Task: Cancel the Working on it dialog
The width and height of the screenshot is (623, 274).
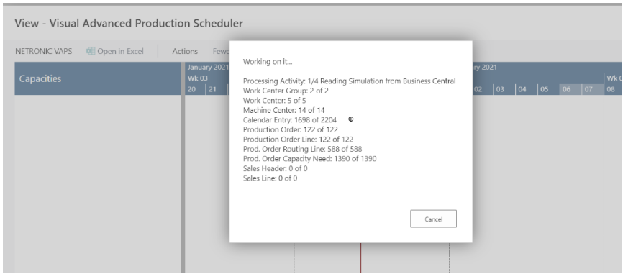Action: [433, 219]
